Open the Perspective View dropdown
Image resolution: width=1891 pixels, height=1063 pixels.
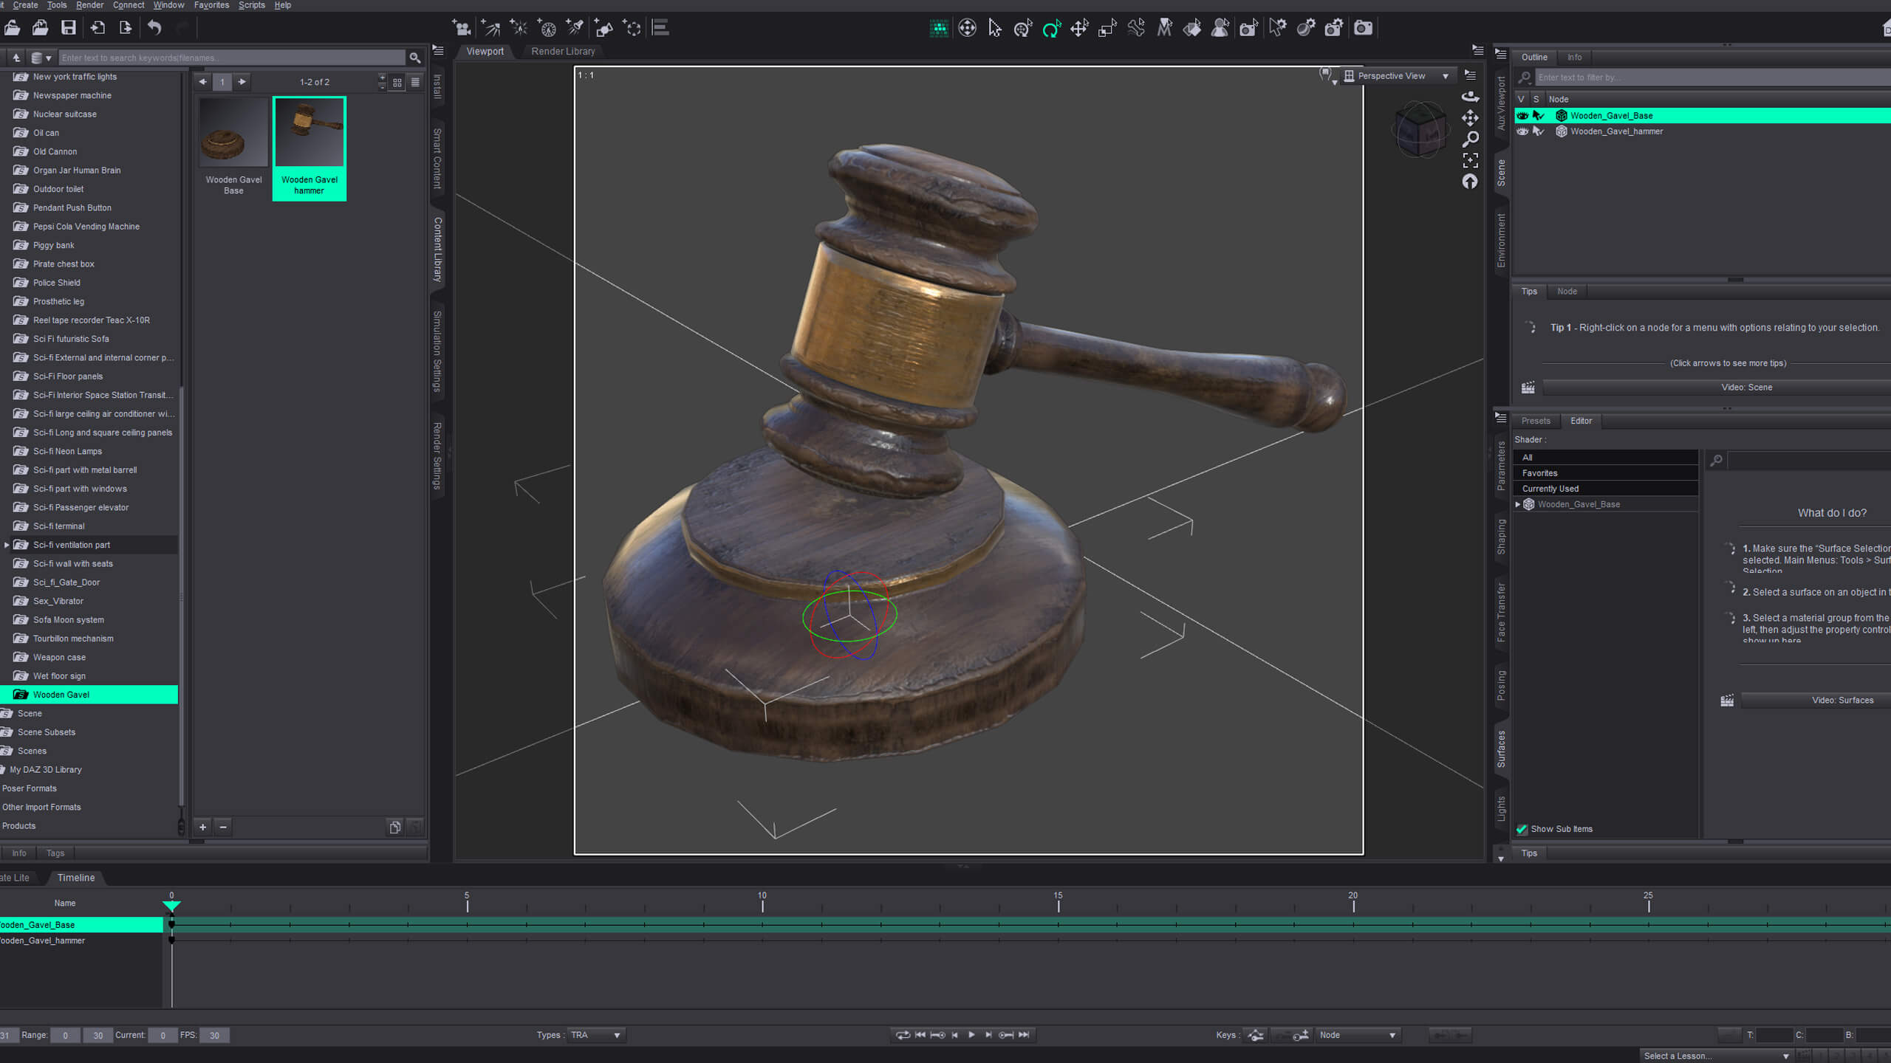click(1398, 76)
